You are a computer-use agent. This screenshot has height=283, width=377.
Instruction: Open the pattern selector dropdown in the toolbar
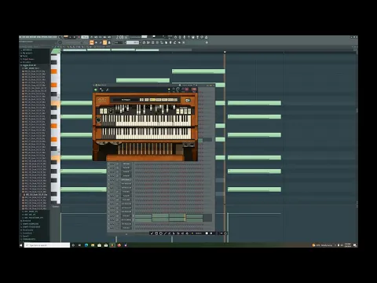point(133,42)
